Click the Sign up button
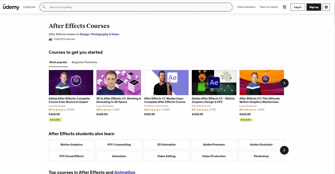Screen dimensions: 335x174 tap(314, 7)
